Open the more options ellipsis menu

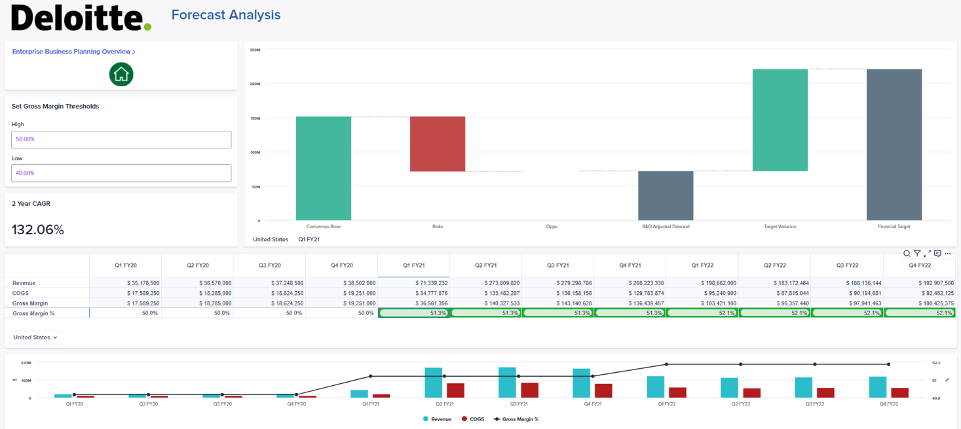tap(948, 253)
